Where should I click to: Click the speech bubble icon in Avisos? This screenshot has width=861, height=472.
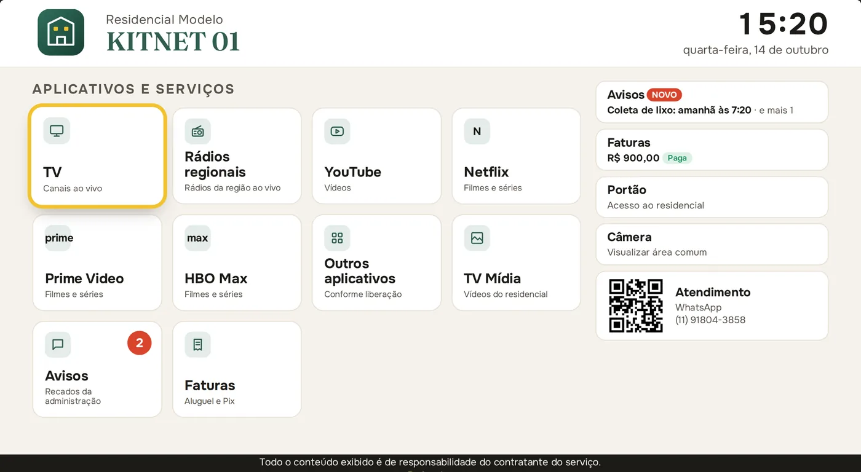[58, 345]
